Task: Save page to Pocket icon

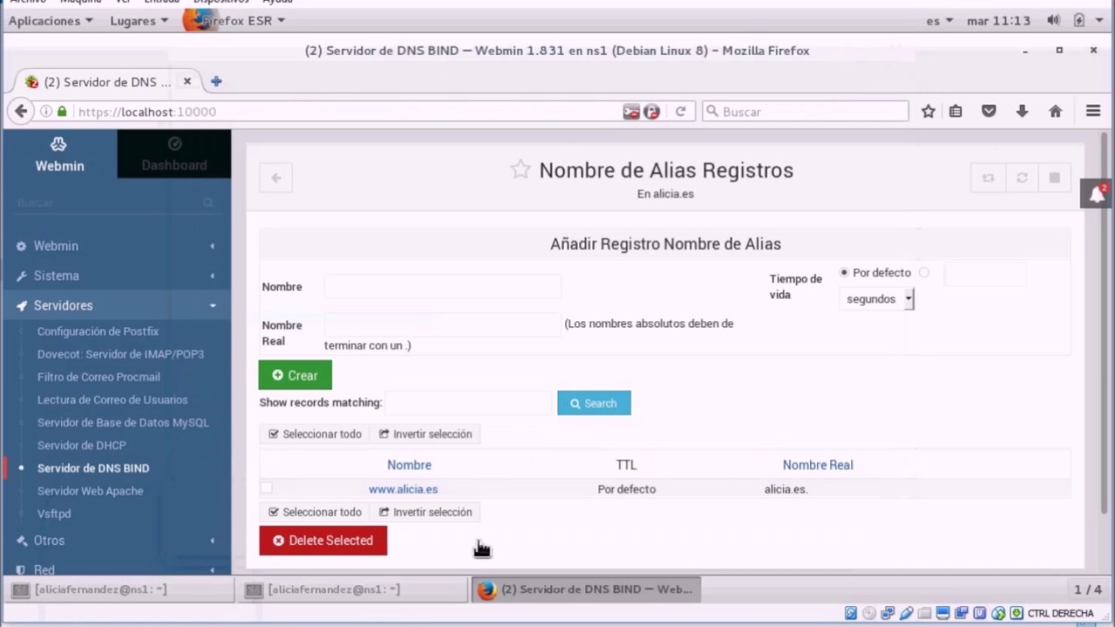Action: 989,111
